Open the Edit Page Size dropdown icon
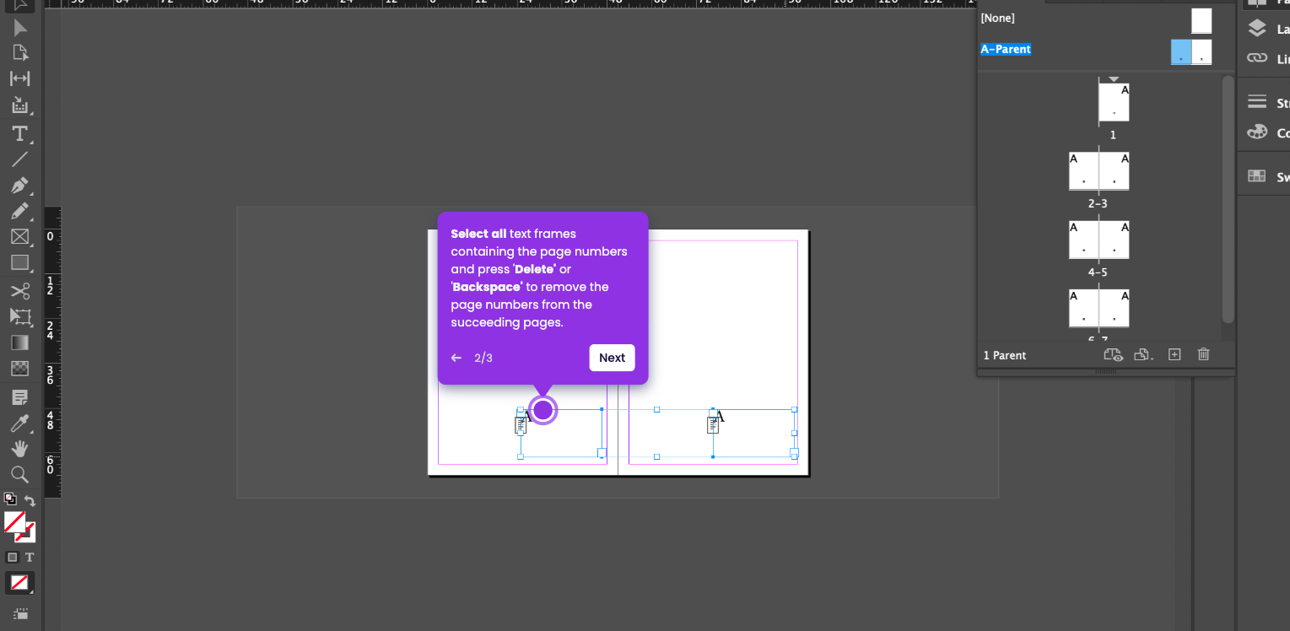Screen dimensions: 1290x631 (x=1144, y=355)
